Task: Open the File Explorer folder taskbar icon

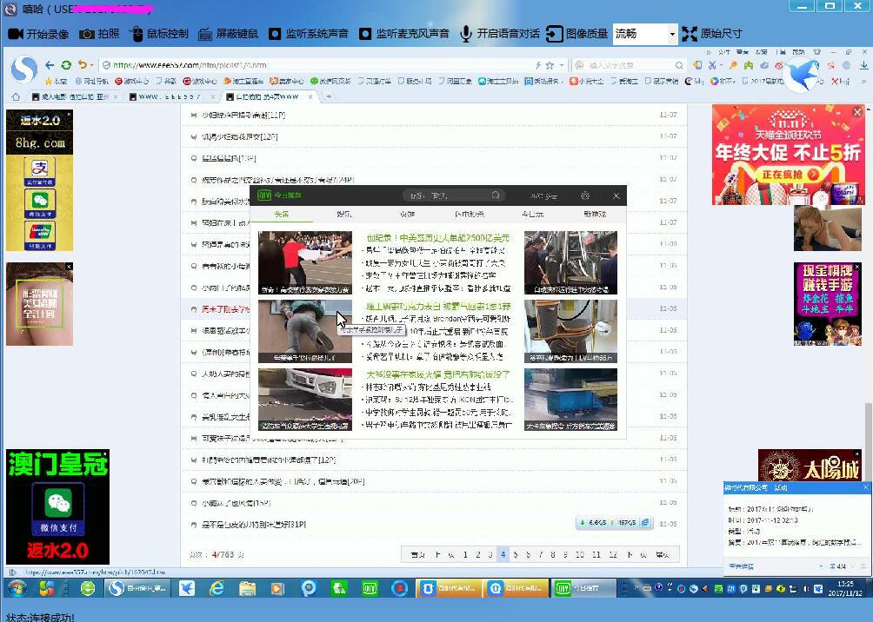Action: [x=247, y=588]
